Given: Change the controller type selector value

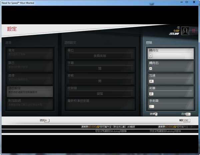Looking at the screenshot, I should (x=100, y=94).
